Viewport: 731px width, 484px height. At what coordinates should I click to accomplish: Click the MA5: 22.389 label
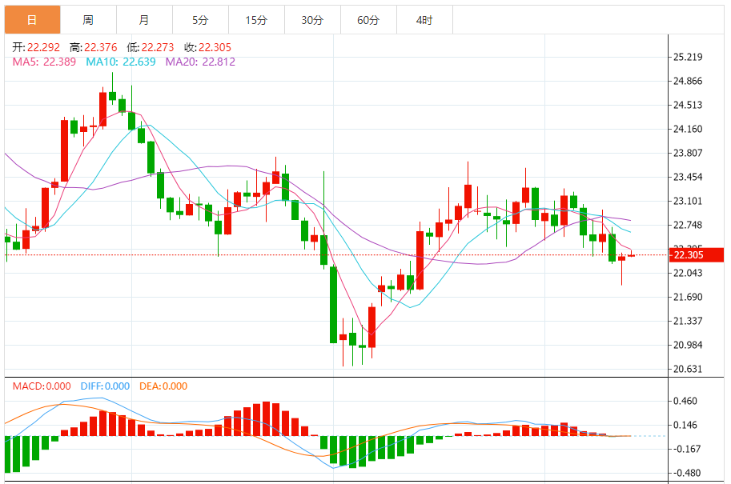point(44,62)
